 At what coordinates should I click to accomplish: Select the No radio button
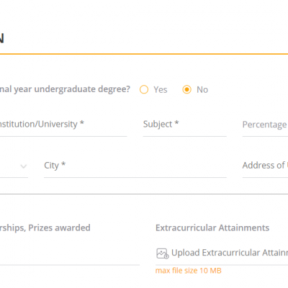[x=186, y=89]
